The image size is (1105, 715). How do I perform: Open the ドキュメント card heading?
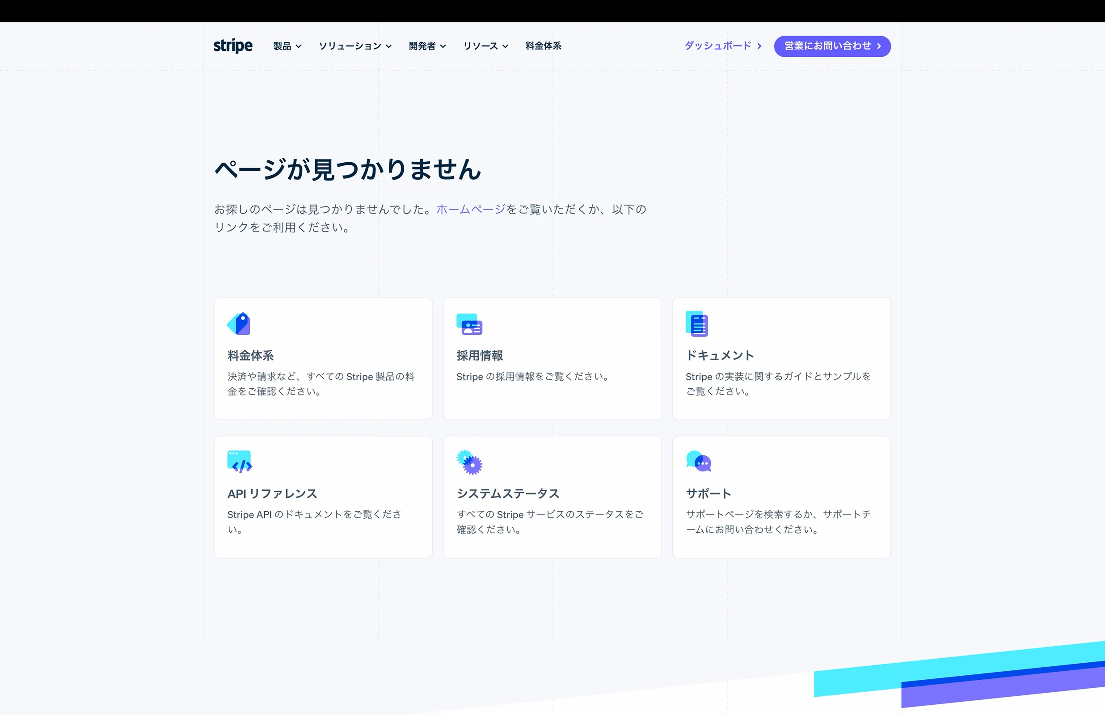point(720,356)
